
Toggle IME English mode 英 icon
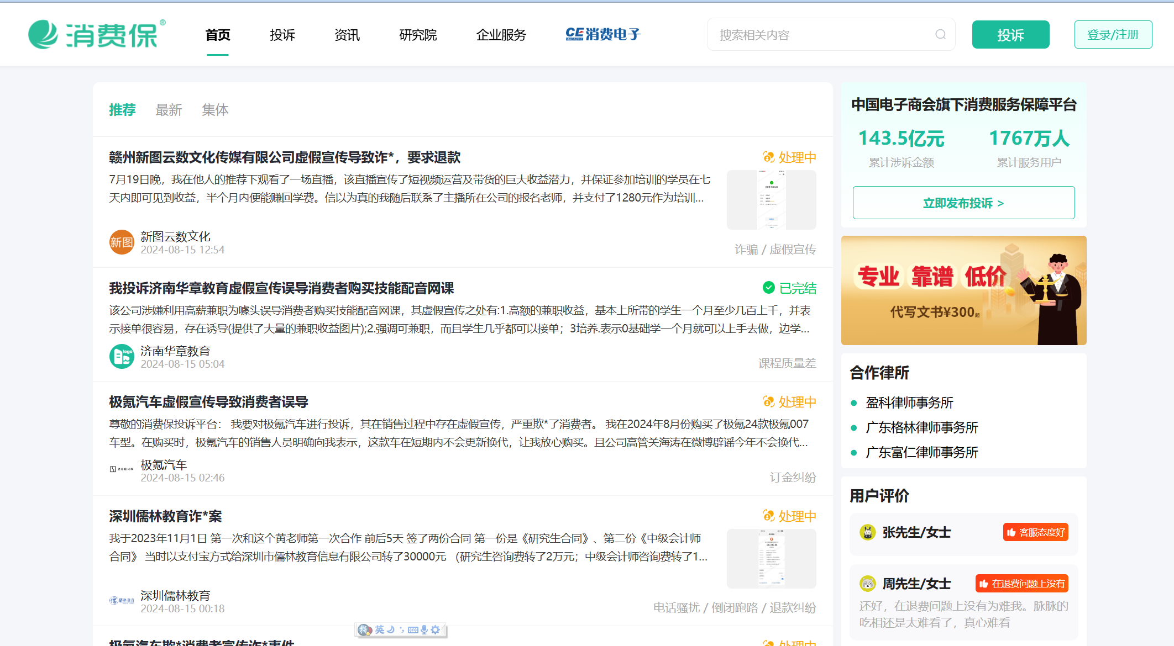(380, 629)
